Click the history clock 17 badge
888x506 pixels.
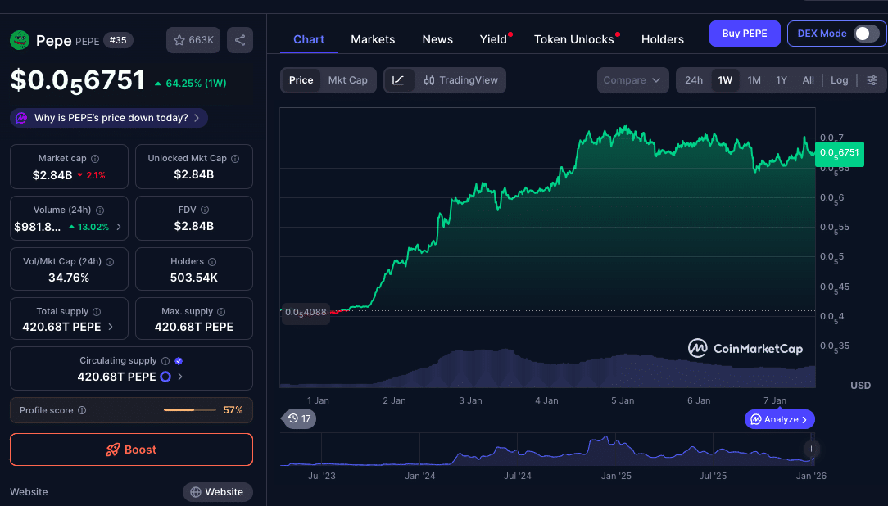click(298, 419)
